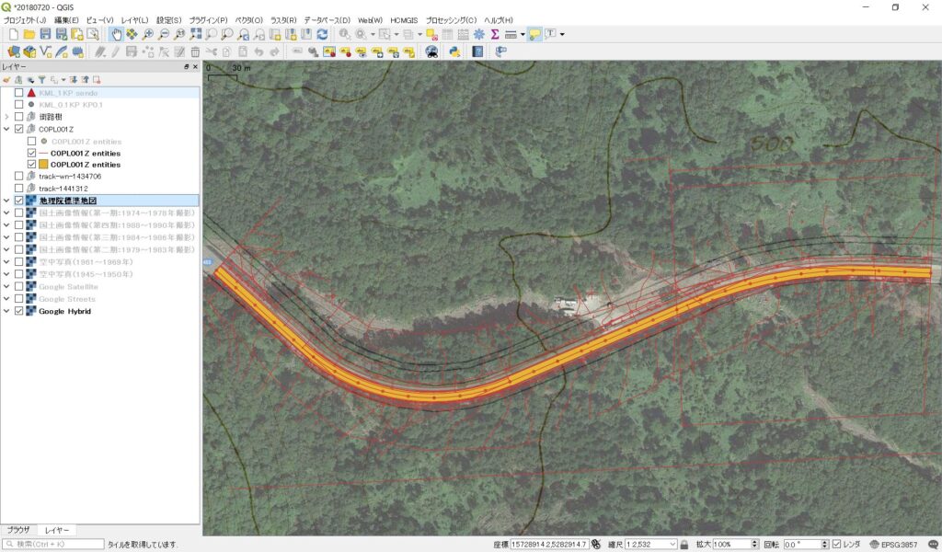Open the ベクタ(O) menu
Image resolution: width=942 pixels, height=552 pixels.
click(x=248, y=19)
